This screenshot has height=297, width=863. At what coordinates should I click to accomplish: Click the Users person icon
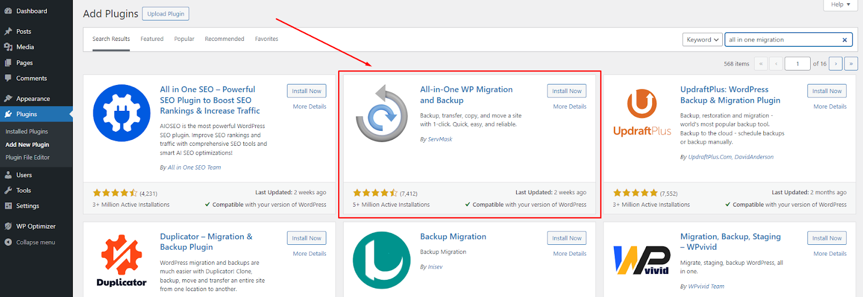(x=8, y=175)
